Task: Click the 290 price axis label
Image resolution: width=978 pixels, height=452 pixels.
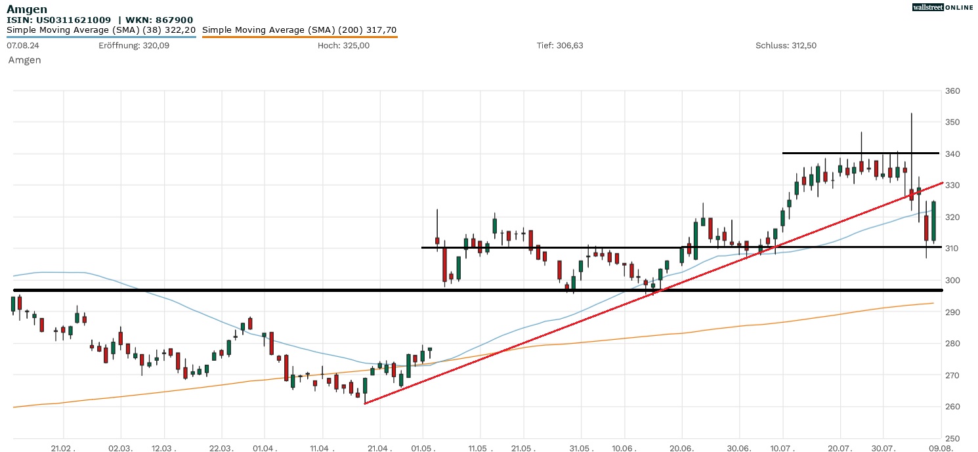Action: click(x=952, y=312)
